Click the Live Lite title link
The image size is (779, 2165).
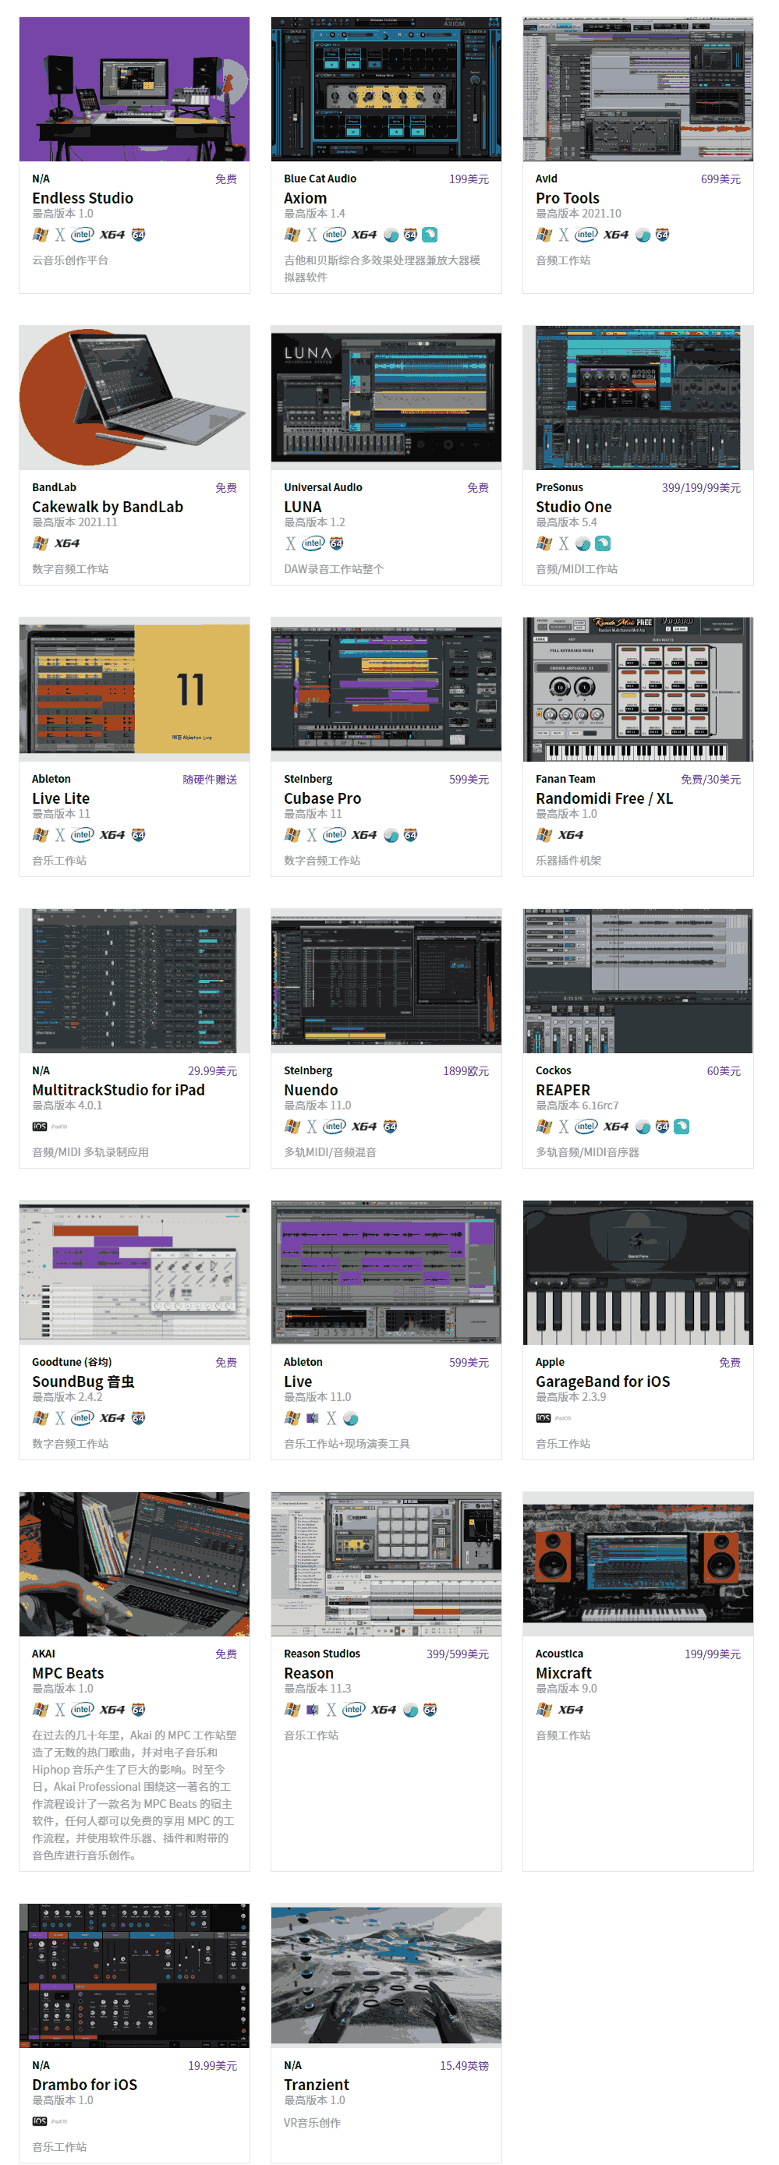[61, 798]
